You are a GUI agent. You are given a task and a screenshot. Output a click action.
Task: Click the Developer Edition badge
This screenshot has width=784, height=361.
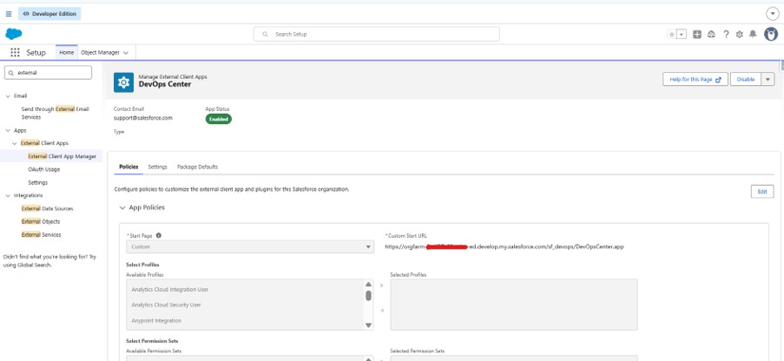tap(49, 14)
